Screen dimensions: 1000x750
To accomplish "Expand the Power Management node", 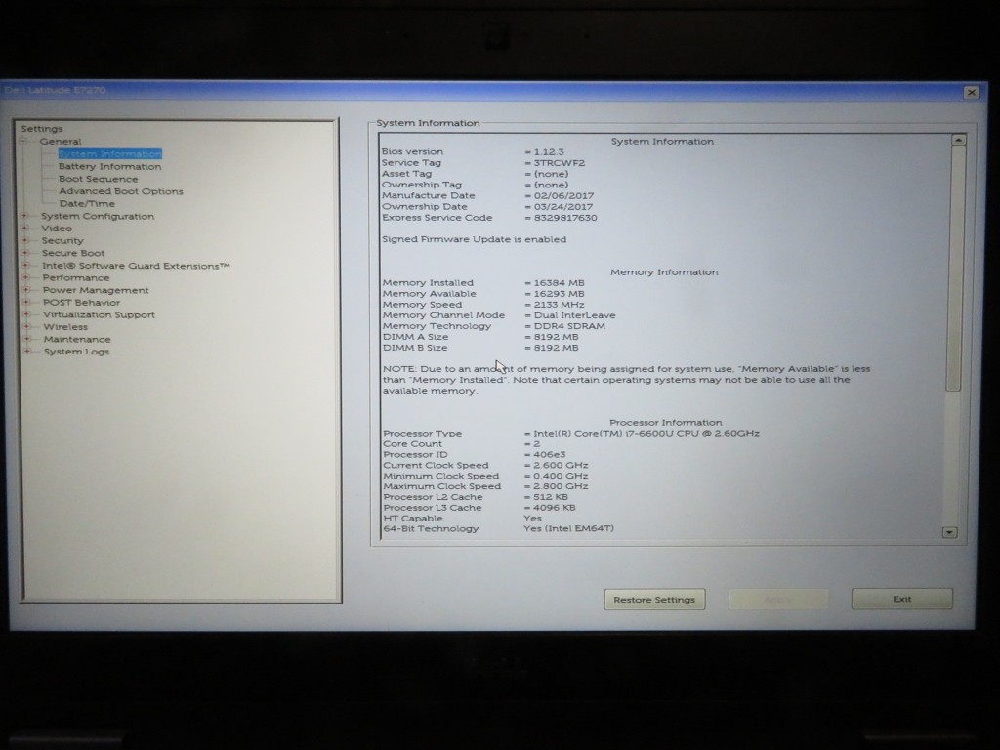I will (26, 289).
